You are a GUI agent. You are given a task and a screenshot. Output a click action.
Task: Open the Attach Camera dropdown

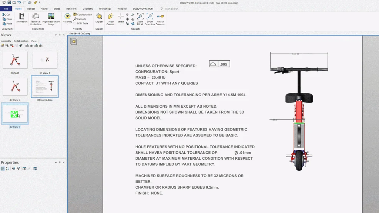[160, 24]
